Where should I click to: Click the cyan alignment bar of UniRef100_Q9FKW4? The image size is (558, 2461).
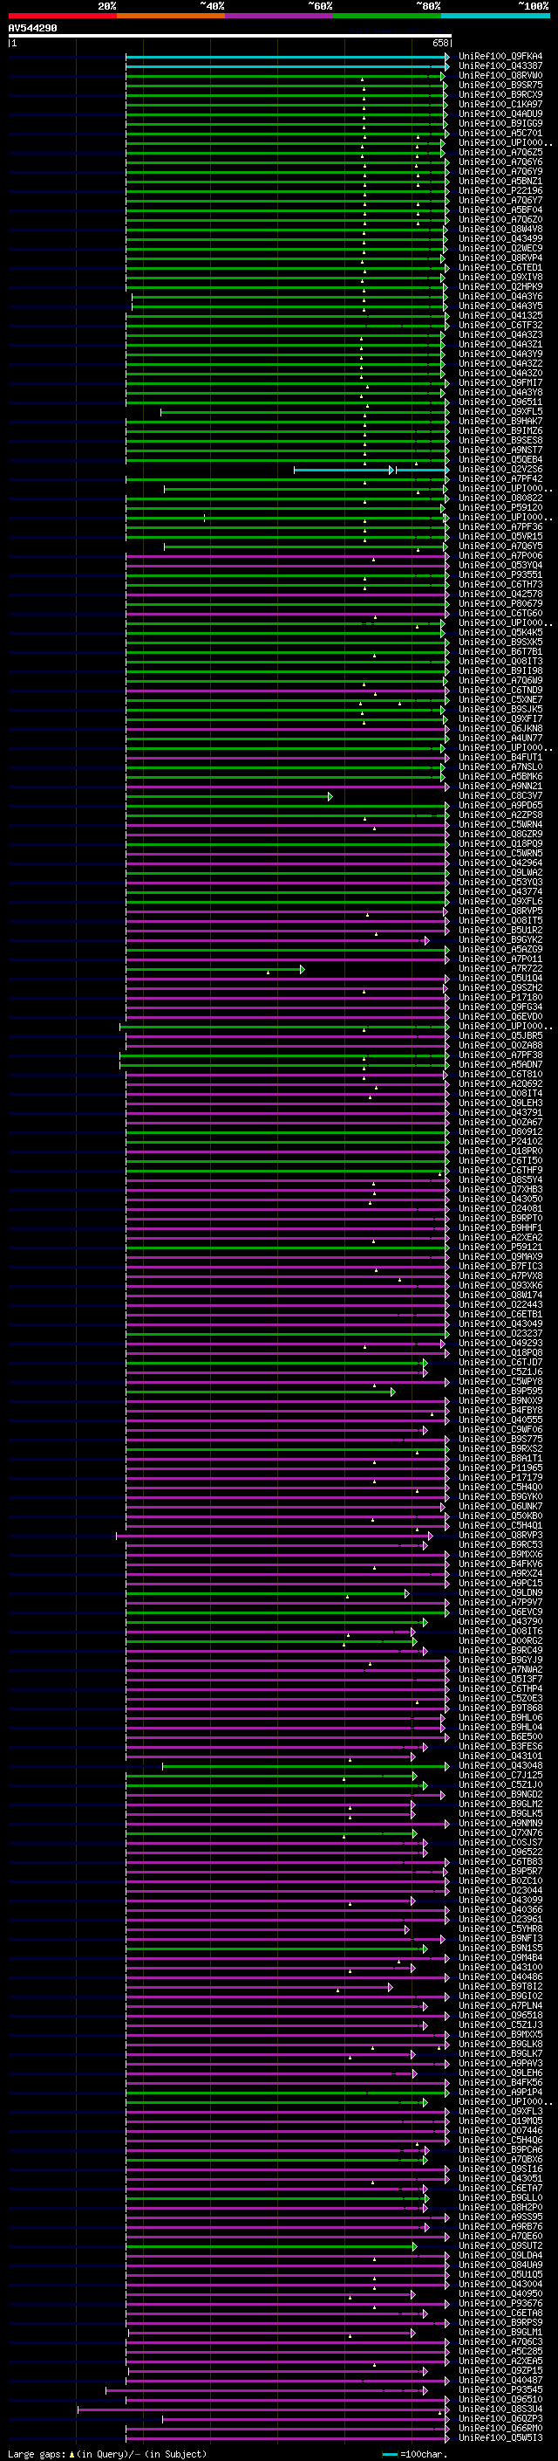(287, 57)
